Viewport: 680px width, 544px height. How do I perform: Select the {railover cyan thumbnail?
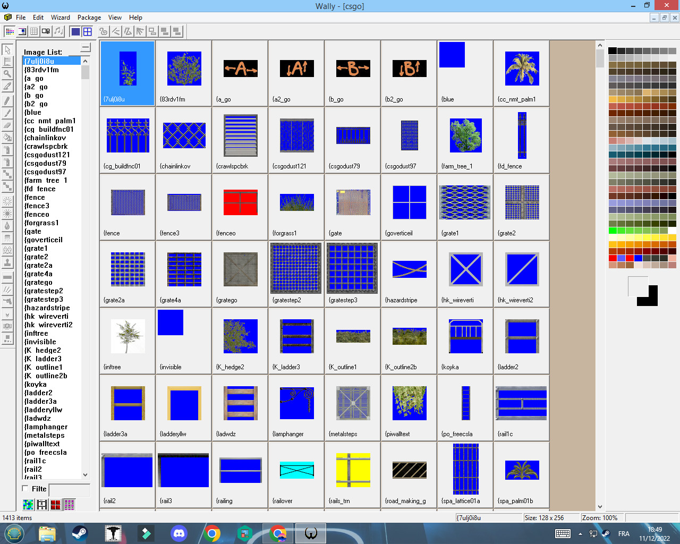[296, 474]
